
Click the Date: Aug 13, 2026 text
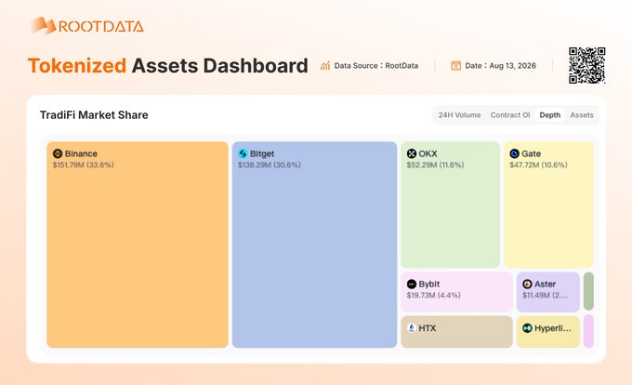click(501, 66)
